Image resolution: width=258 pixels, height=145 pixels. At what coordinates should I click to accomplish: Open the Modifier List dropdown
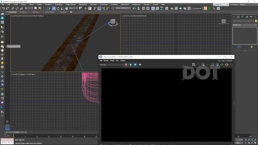pos(245,25)
